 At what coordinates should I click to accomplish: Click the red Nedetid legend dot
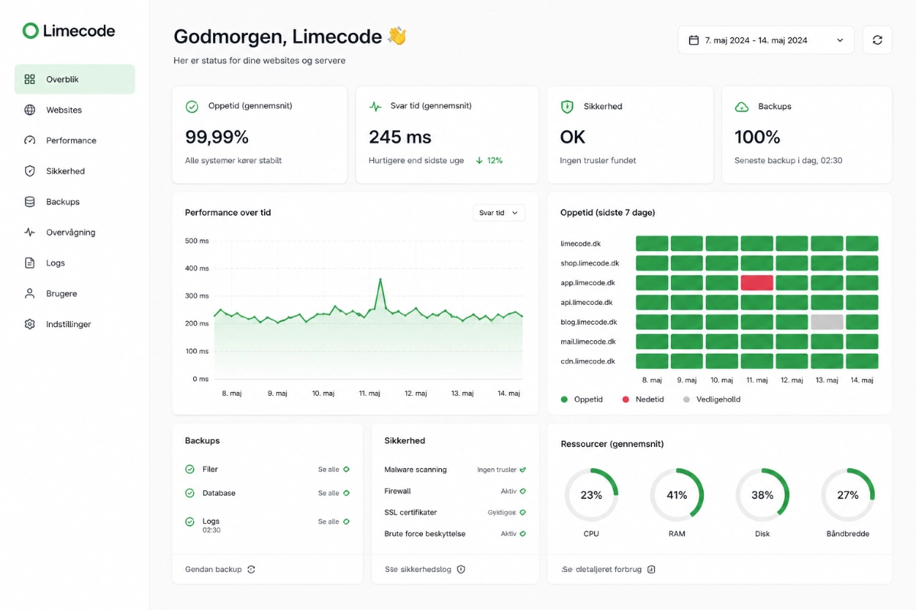pos(626,400)
